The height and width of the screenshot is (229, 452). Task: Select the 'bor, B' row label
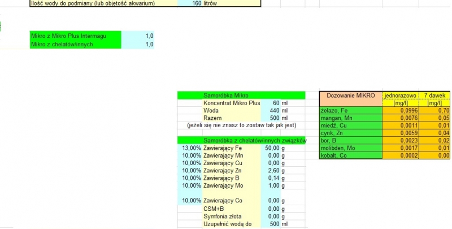coord(351,140)
